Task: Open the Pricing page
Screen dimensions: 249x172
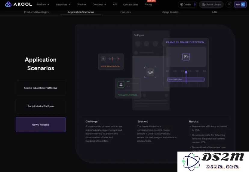Action: click(x=148, y=5)
